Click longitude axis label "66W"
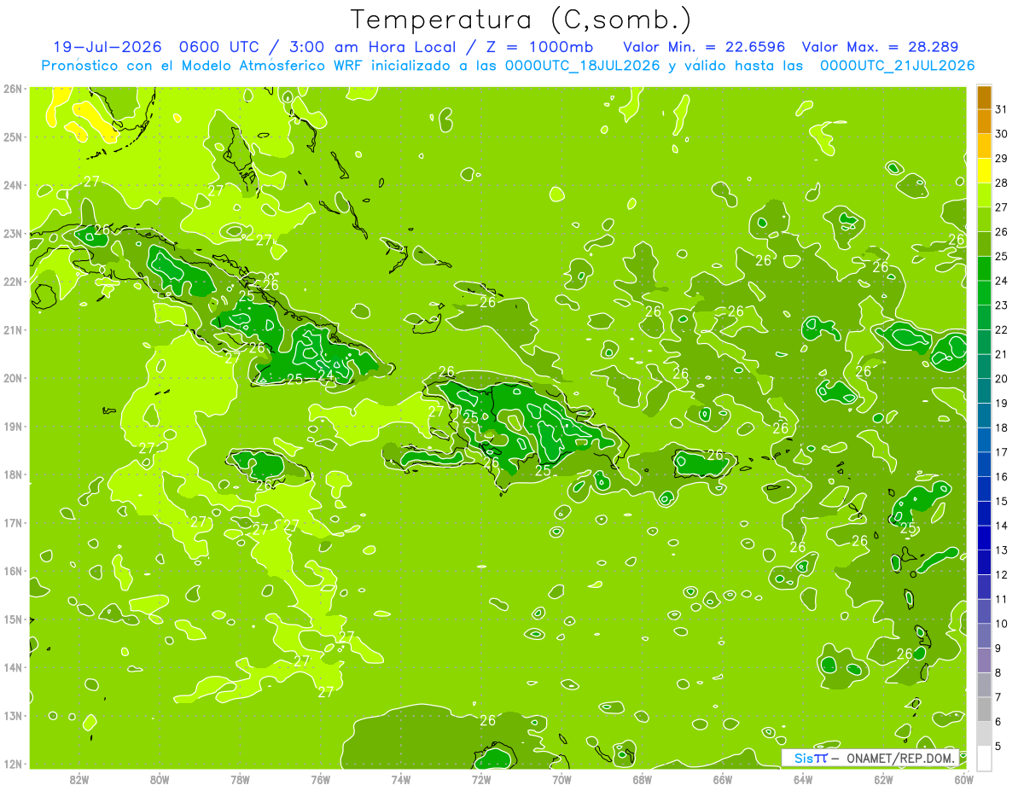The height and width of the screenshot is (791, 1024). click(722, 779)
